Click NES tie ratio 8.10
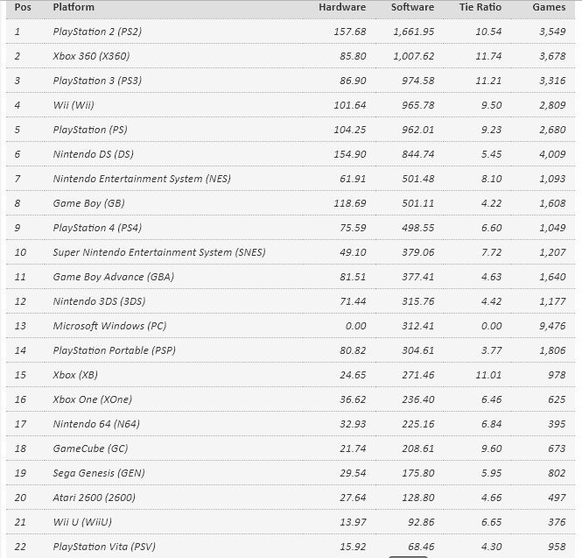This screenshot has width=582, height=558. point(492,179)
